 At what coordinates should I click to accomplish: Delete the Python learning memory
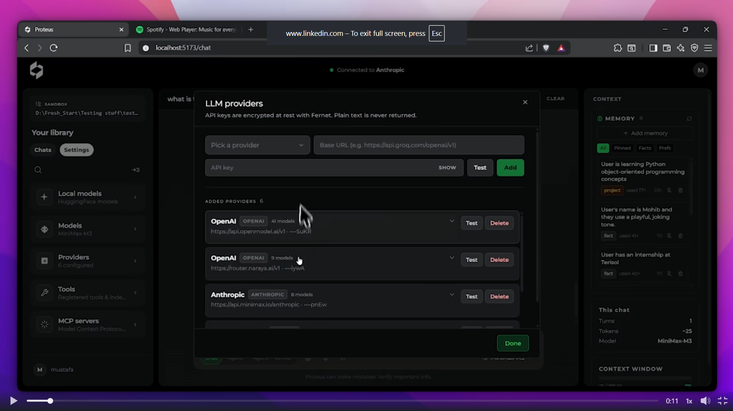tap(681, 190)
